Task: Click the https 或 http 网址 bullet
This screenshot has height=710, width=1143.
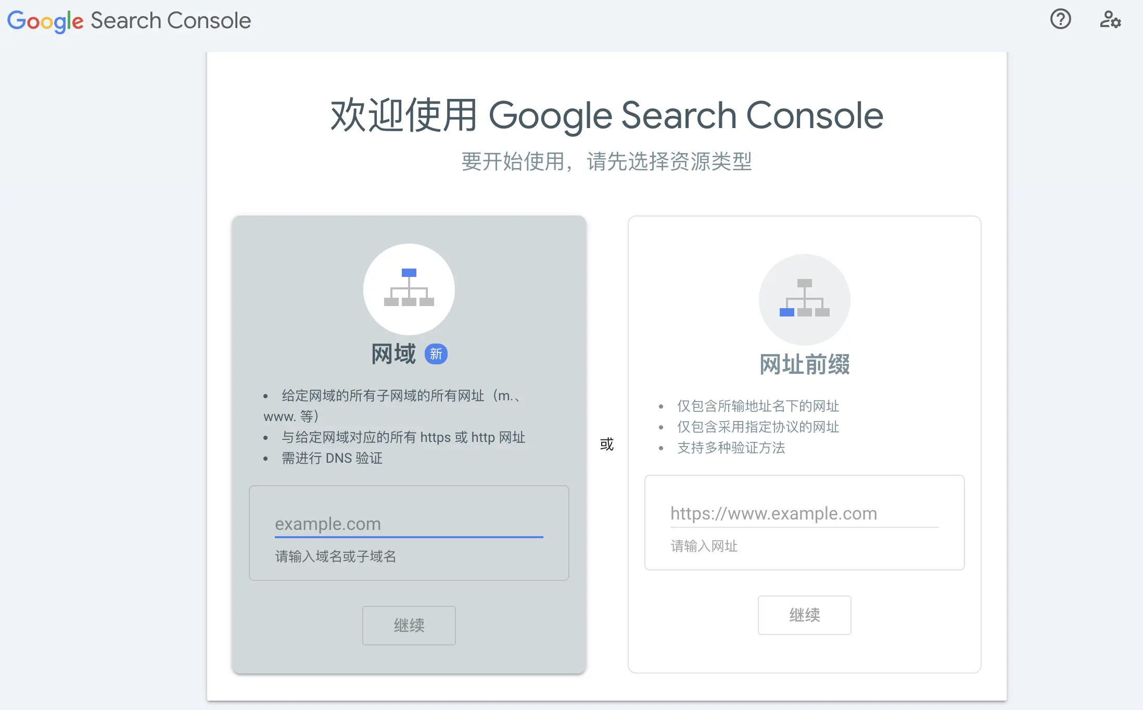Action: tap(403, 437)
